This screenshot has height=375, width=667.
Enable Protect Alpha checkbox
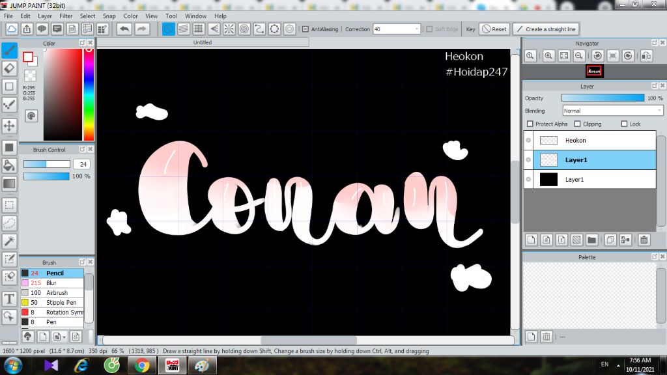point(530,124)
